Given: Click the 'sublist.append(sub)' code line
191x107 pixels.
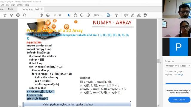Looking at the screenshot, I should coord(47,84).
